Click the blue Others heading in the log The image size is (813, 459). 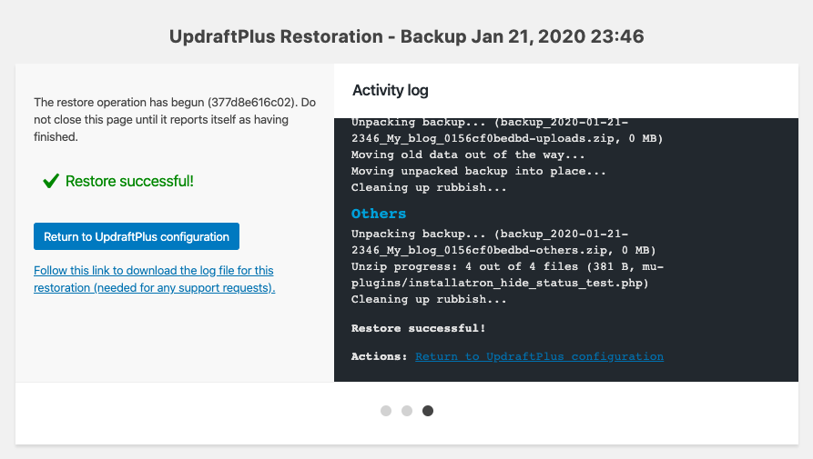point(379,214)
